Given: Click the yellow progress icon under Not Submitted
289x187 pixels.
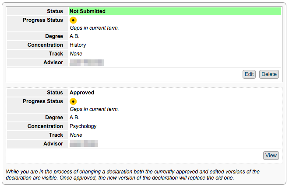Looking at the screenshot, I should pyautogui.click(x=73, y=20).
